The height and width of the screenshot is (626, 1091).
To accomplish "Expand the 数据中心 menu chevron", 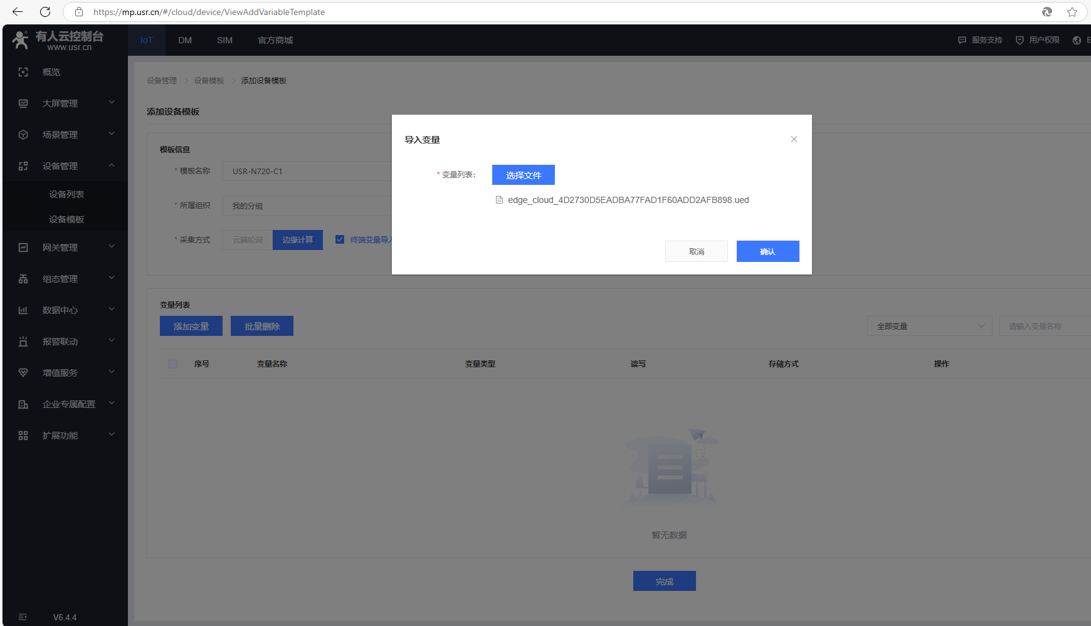I will tap(112, 309).
